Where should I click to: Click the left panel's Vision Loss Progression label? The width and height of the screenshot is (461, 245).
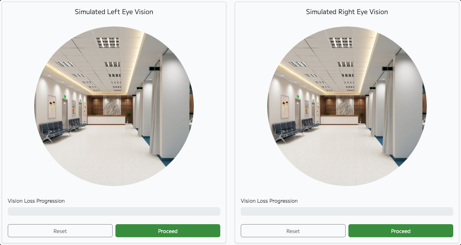pyautogui.click(x=36, y=201)
